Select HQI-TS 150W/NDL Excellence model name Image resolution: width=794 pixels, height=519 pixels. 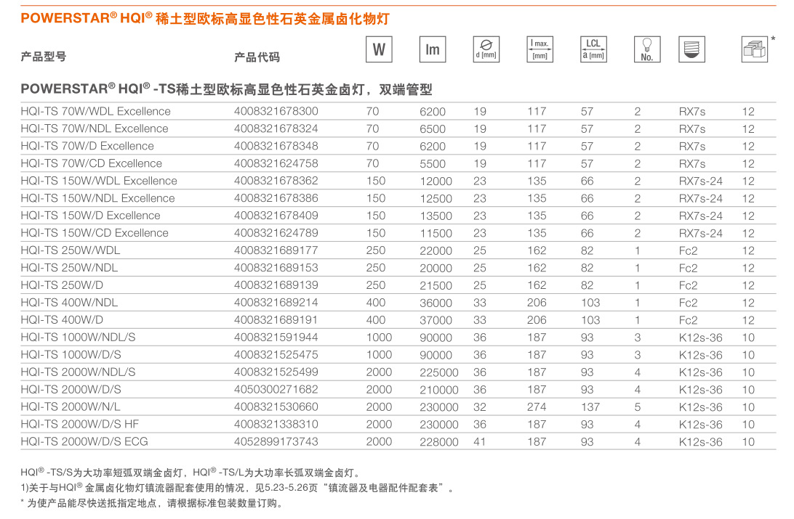coord(97,198)
